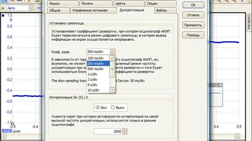Click the axis handle at -1,0 on the graph
Image resolution: width=252 pixels, height=141 pixels.
13,124
